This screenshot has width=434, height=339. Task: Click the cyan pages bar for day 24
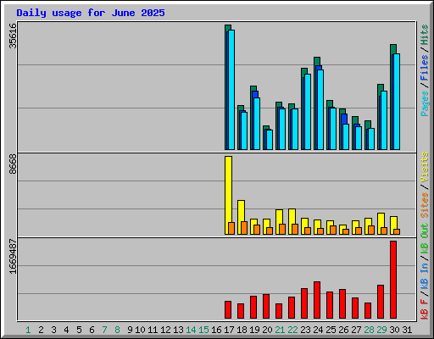[320, 109]
